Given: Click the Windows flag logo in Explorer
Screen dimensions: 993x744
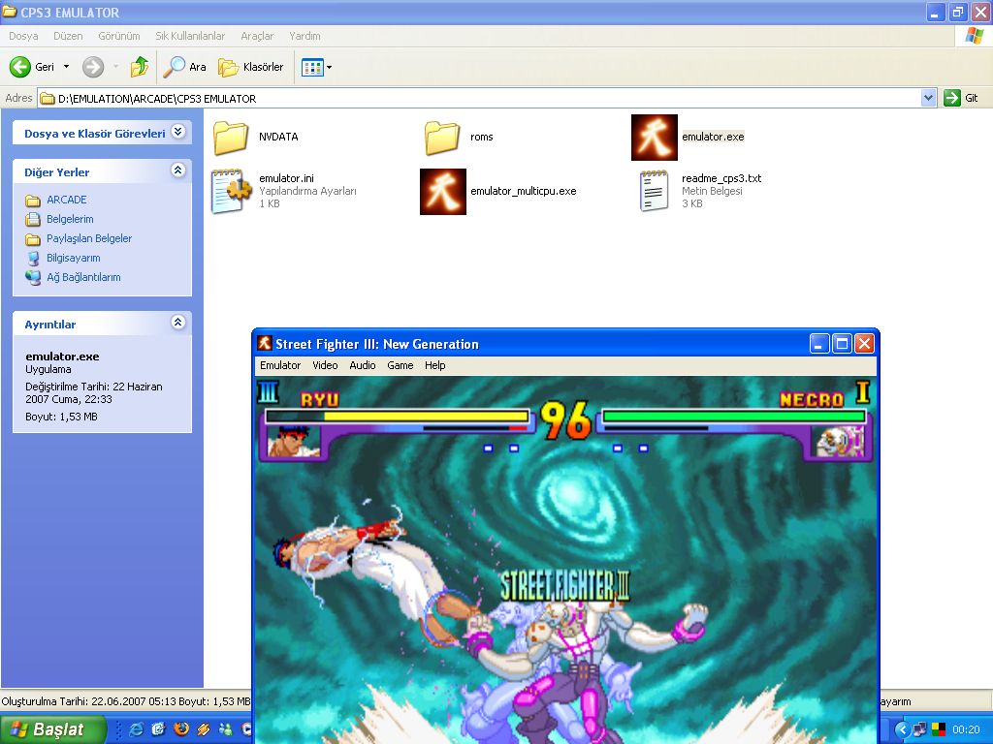Looking at the screenshot, I should click(974, 36).
